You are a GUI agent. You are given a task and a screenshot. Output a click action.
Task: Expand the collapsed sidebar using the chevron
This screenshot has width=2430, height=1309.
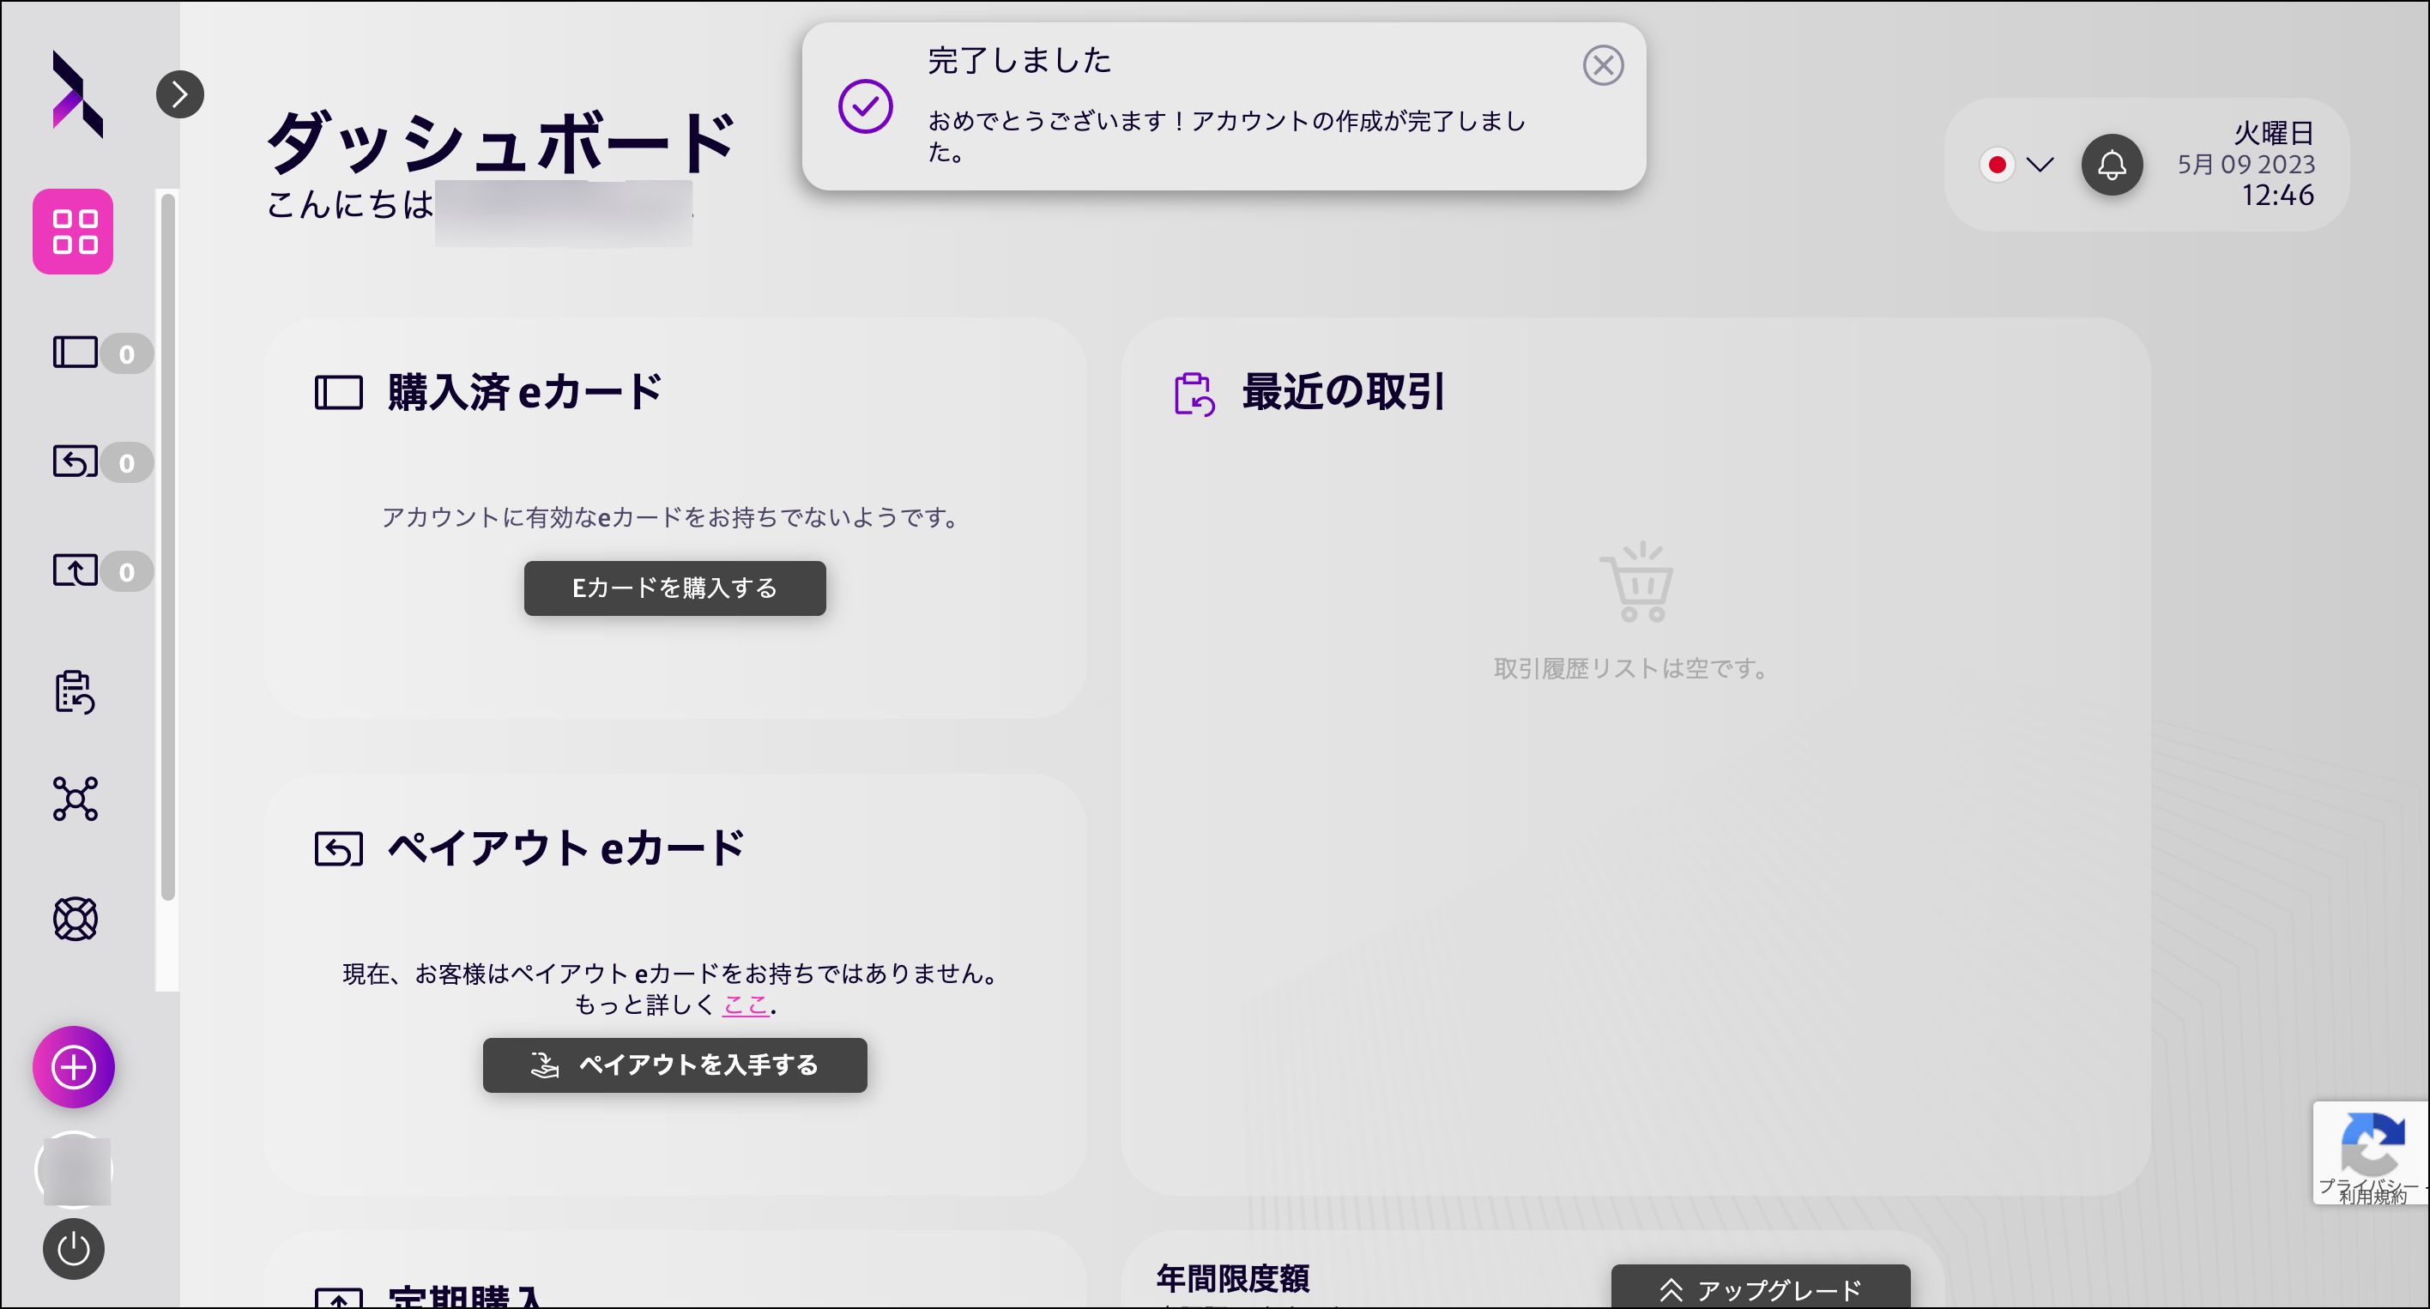180,93
